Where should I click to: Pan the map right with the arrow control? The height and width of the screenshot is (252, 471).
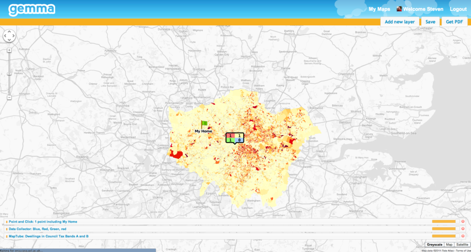13,36
